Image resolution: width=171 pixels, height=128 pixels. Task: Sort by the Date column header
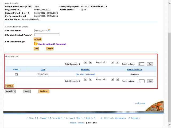coord(43,69)
